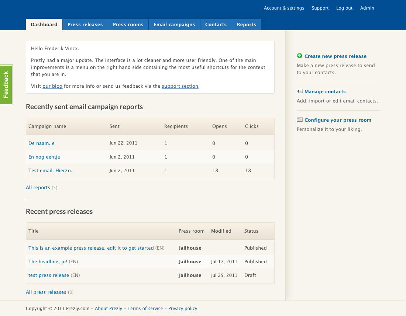Go to the Support page
This screenshot has height=316, width=406.
click(320, 8)
